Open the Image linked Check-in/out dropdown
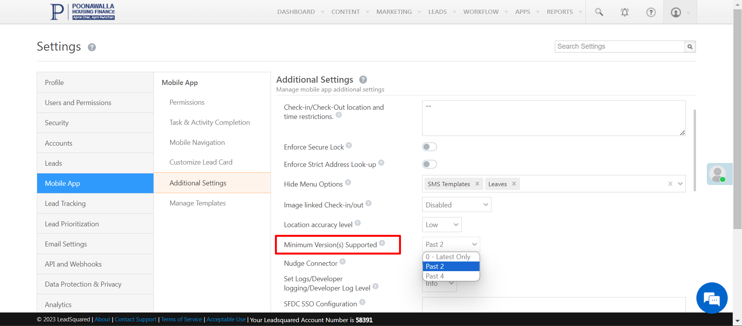 457,205
